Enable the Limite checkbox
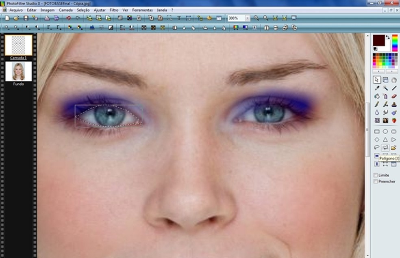Viewport: 400px width, 258px height. pyautogui.click(x=376, y=175)
